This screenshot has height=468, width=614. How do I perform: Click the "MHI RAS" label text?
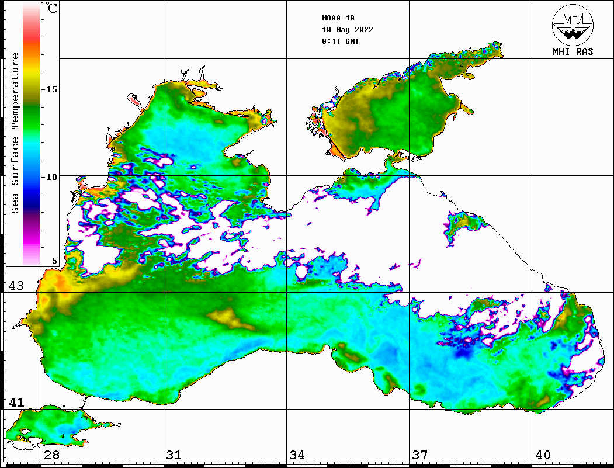[x=573, y=51]
